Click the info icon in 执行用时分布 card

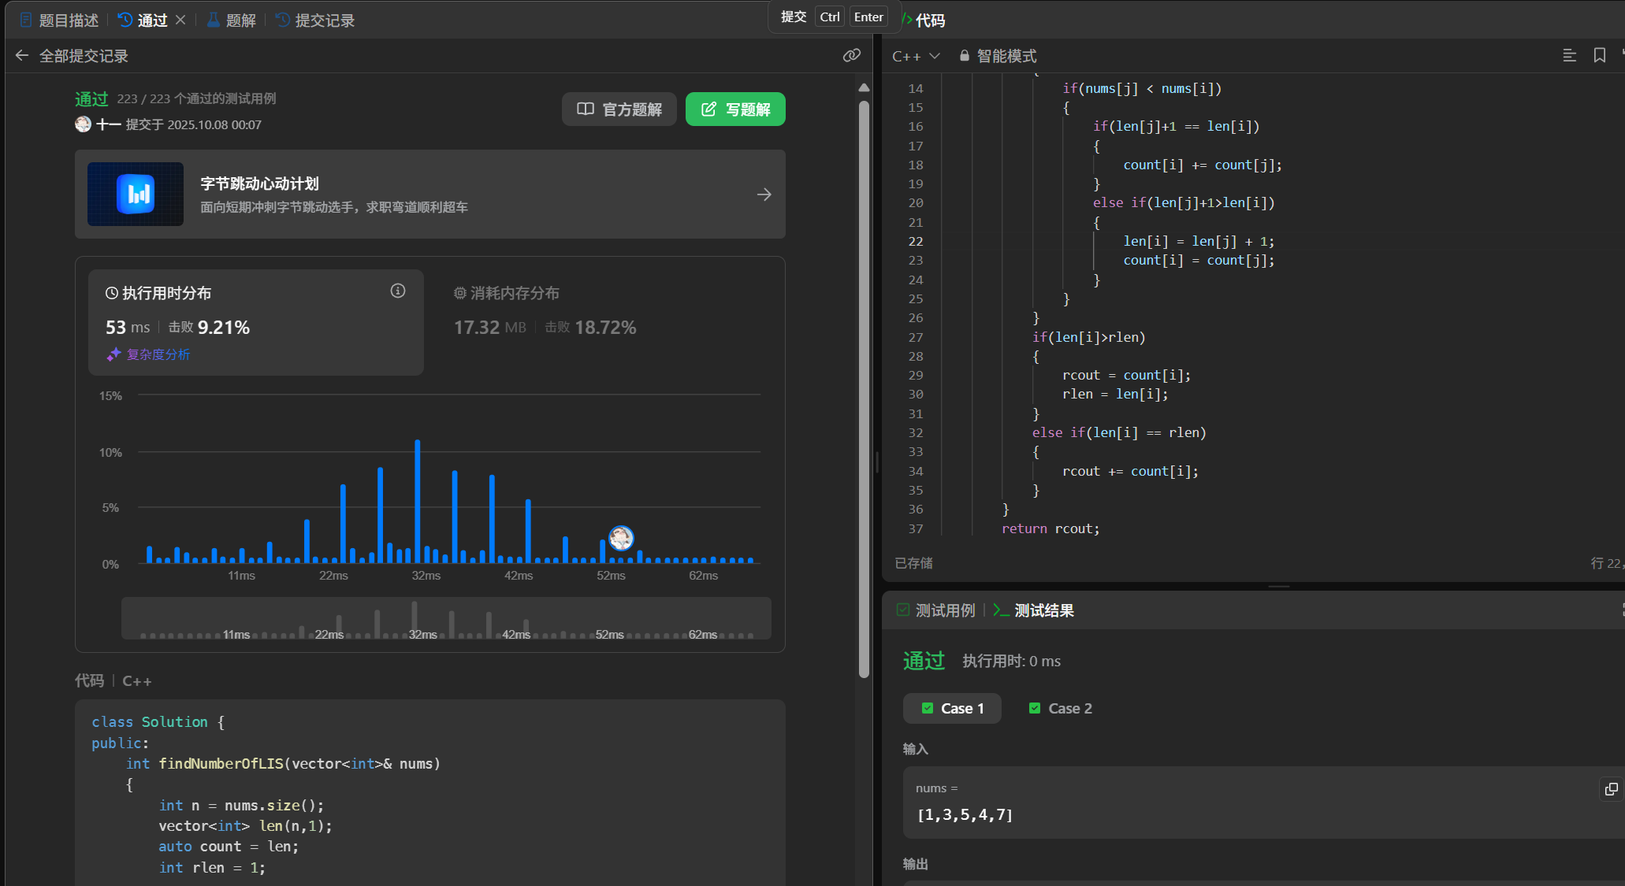pos(398,291)
